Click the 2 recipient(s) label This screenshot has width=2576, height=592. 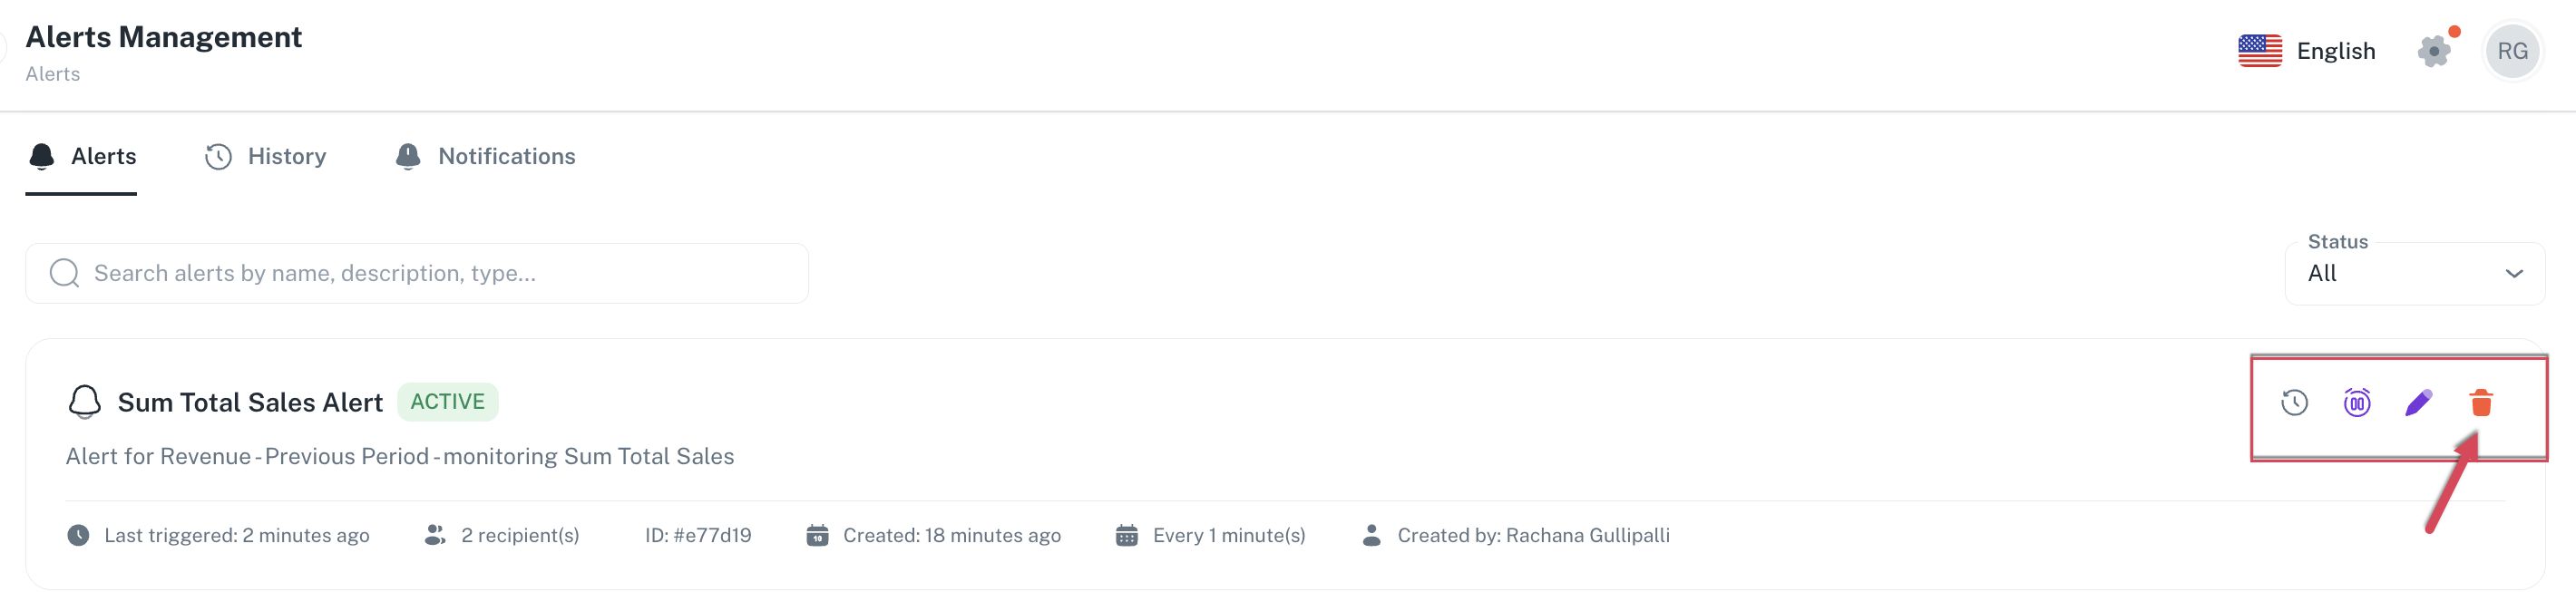coord(520,535)
